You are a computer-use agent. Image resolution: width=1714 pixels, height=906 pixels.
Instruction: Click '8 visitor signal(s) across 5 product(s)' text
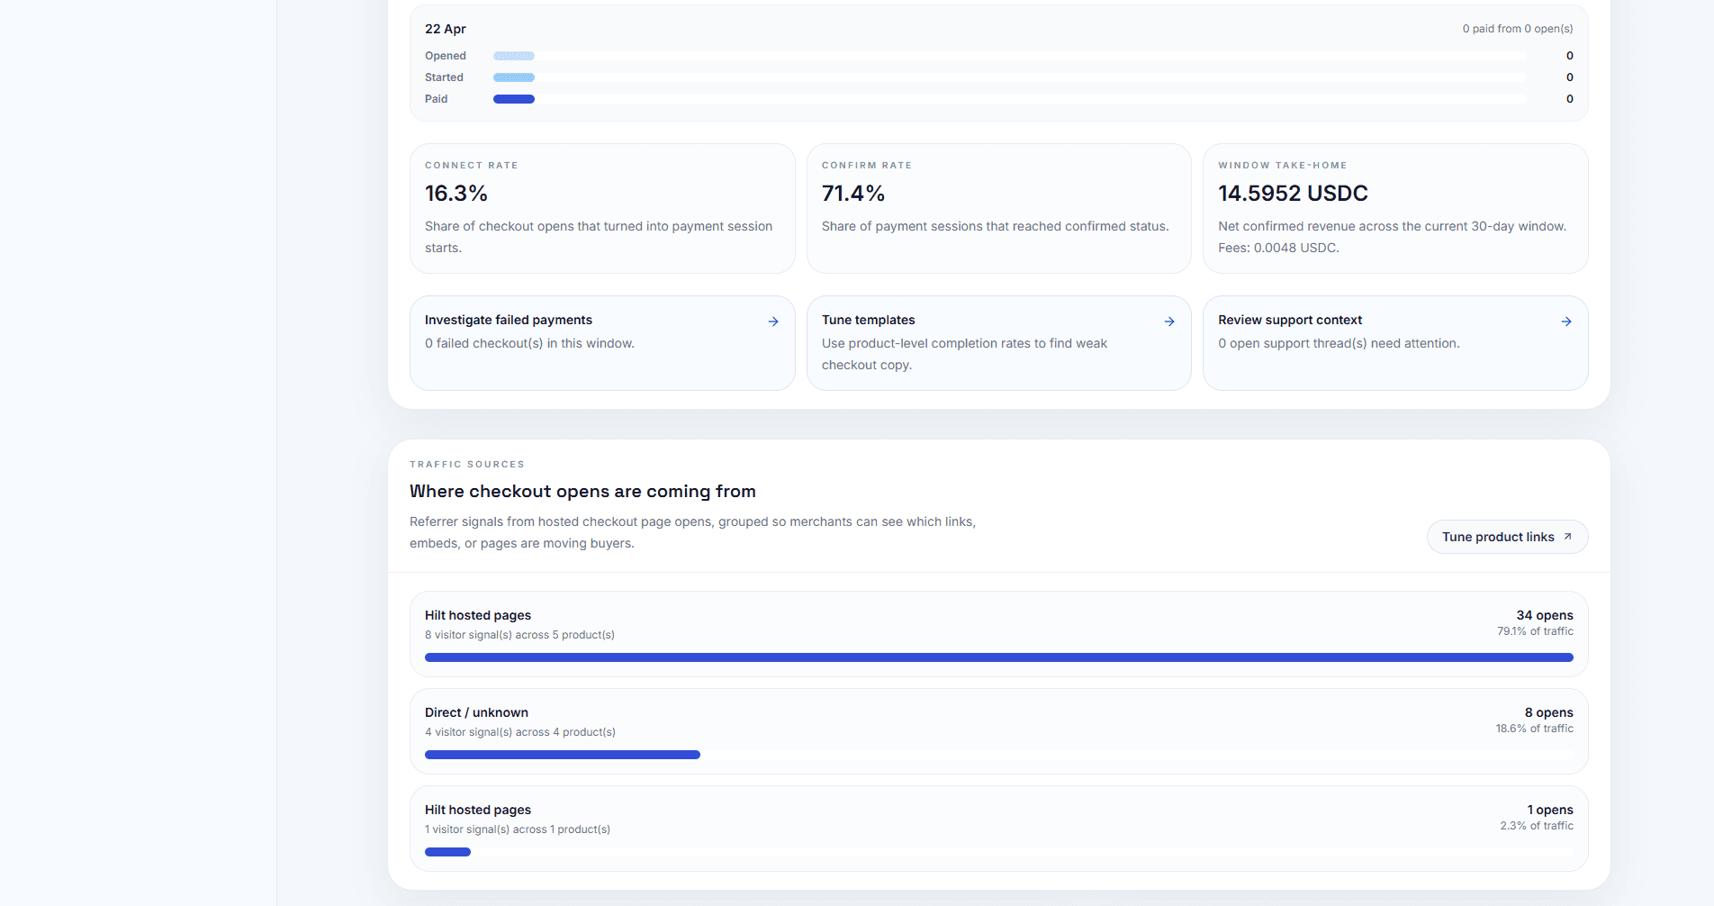(519, 635)
